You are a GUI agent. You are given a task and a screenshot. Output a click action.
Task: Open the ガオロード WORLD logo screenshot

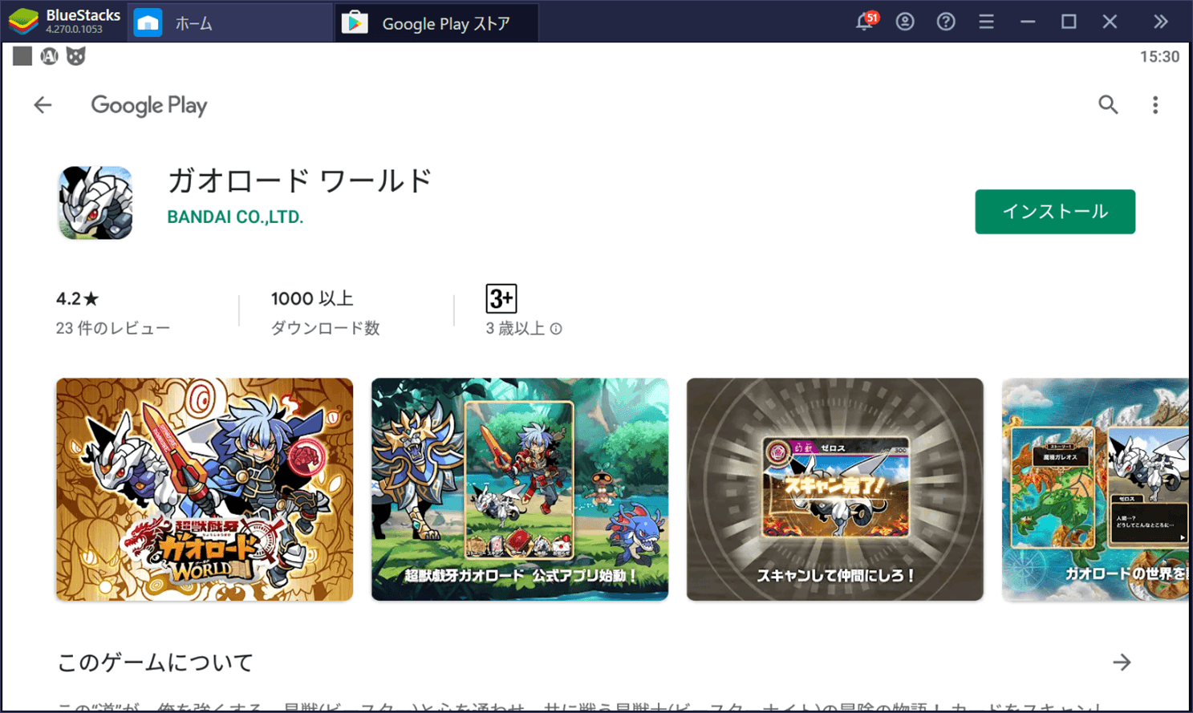pyautogui.click(x=205, y=489)
